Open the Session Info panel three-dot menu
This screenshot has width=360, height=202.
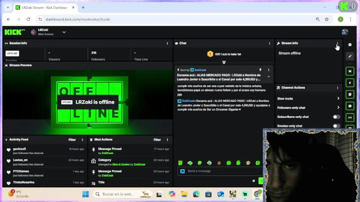tap(167, 43)
